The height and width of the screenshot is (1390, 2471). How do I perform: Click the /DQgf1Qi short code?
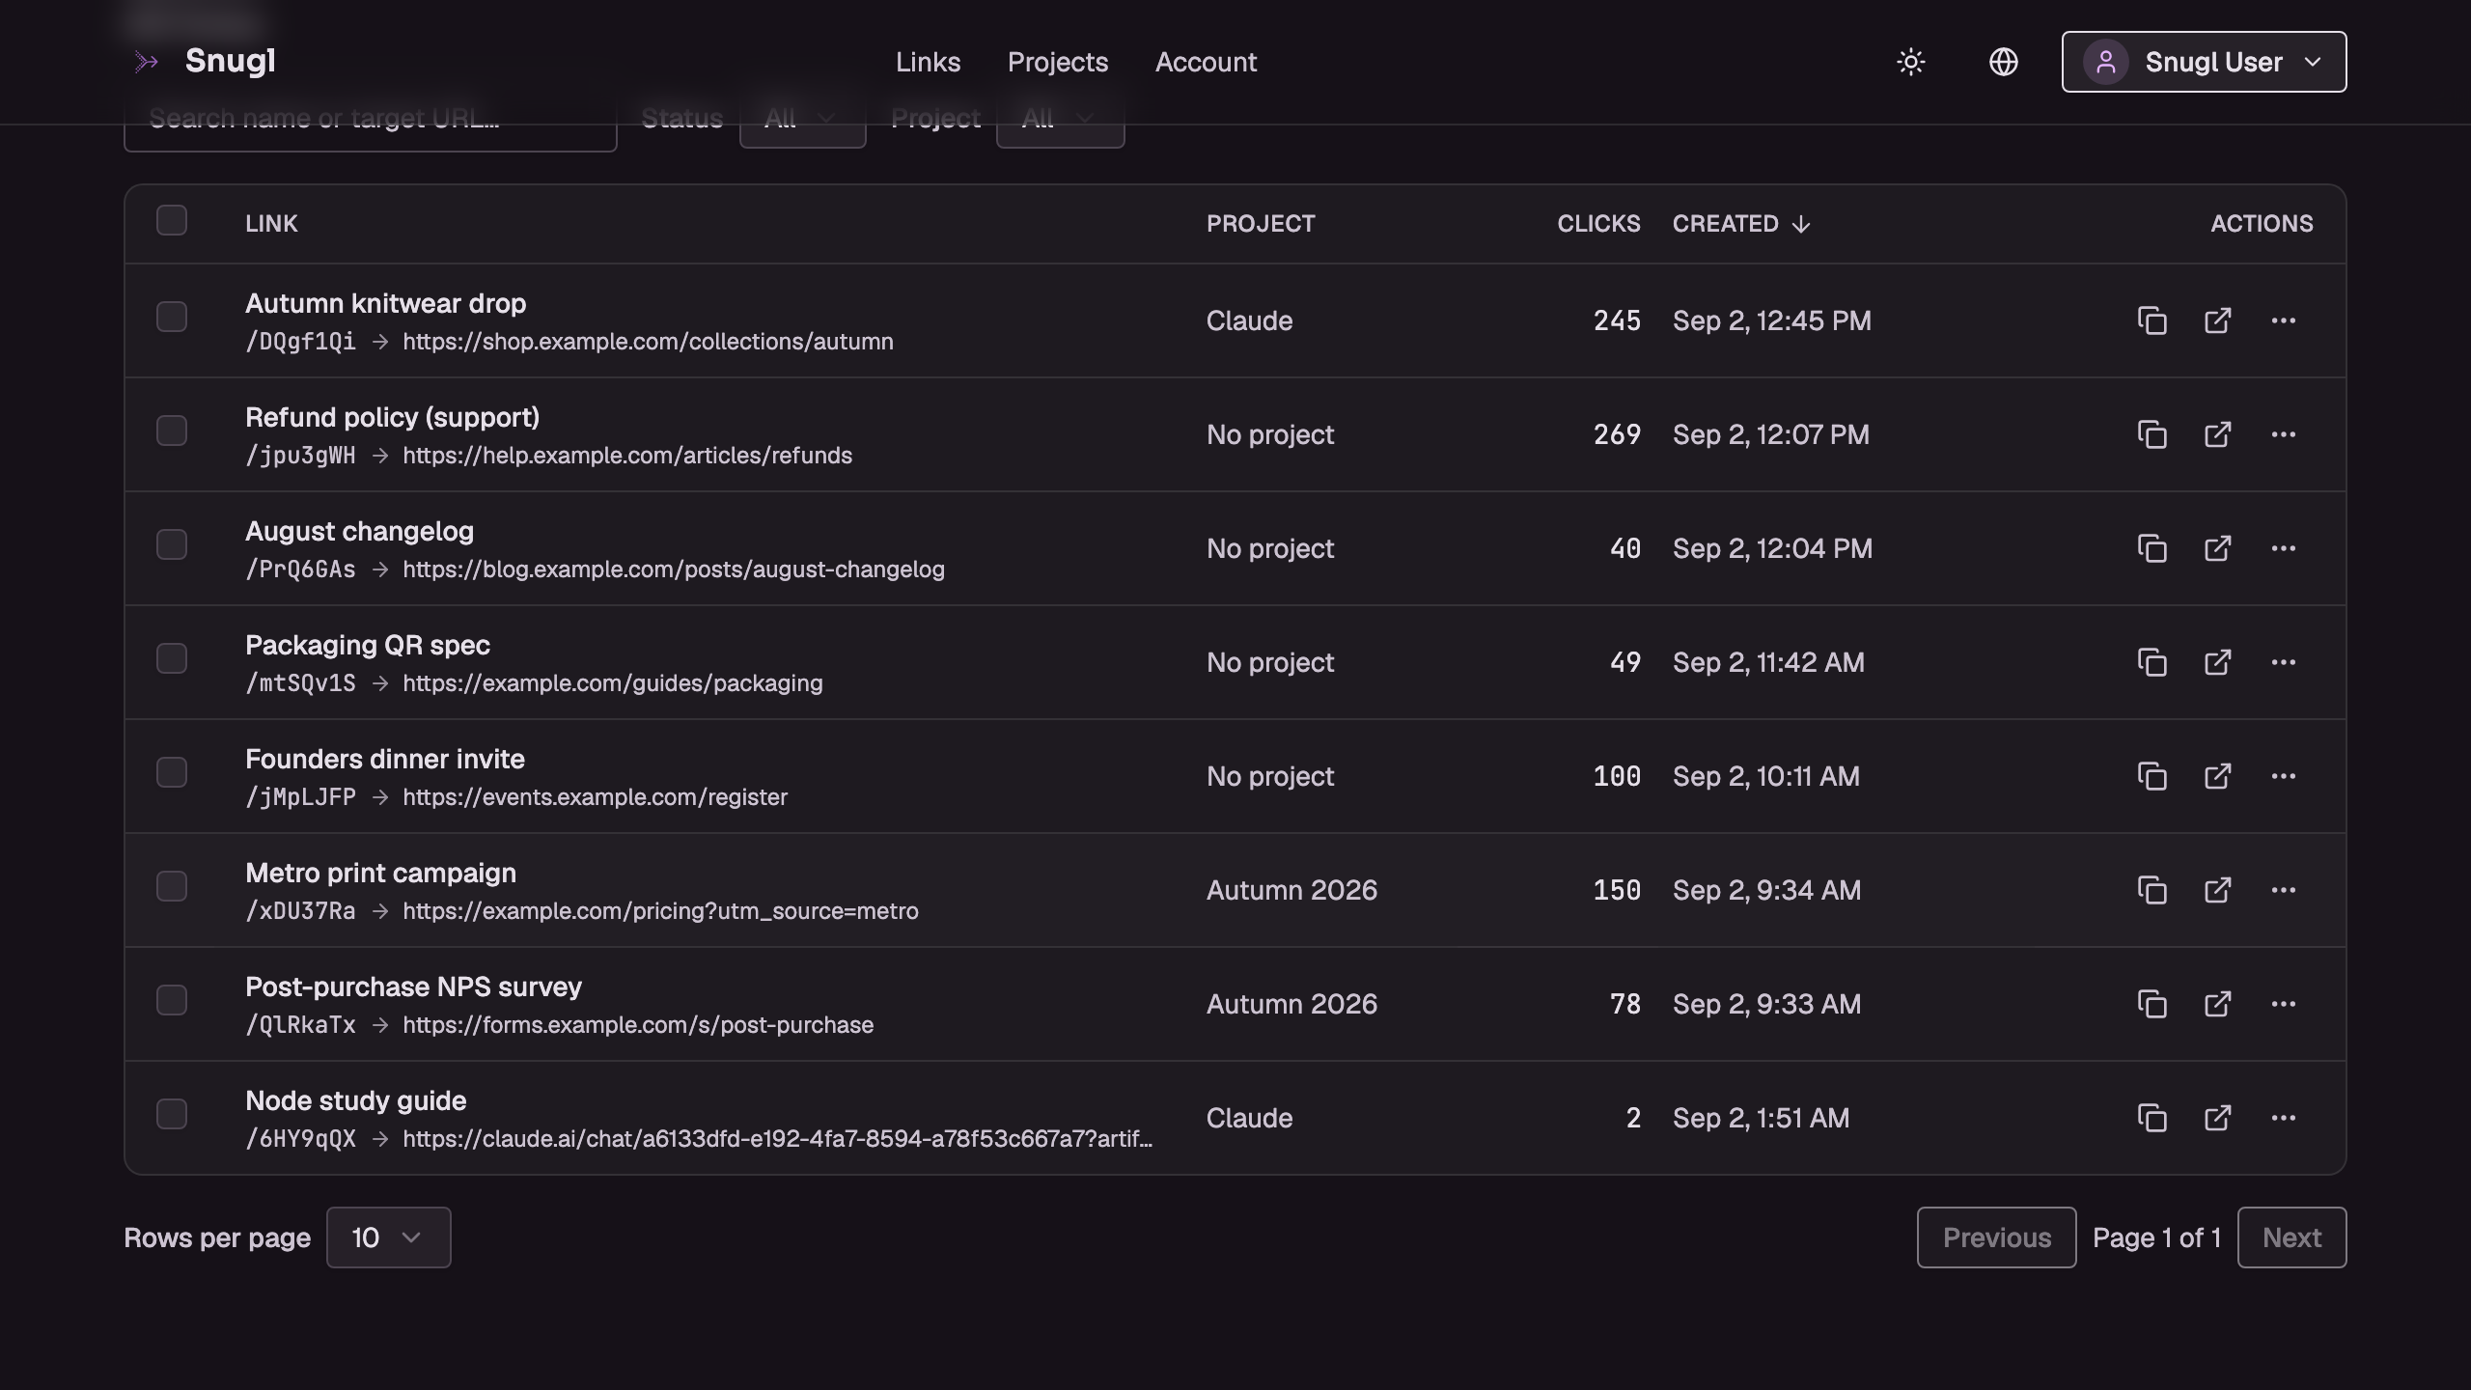(300, 342)
